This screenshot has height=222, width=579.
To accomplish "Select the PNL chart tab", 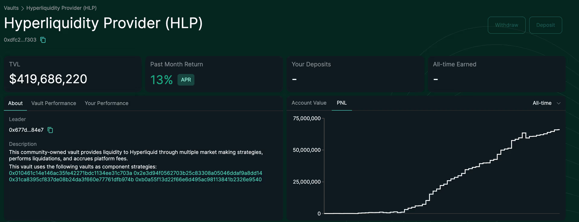I will point(342,103).
